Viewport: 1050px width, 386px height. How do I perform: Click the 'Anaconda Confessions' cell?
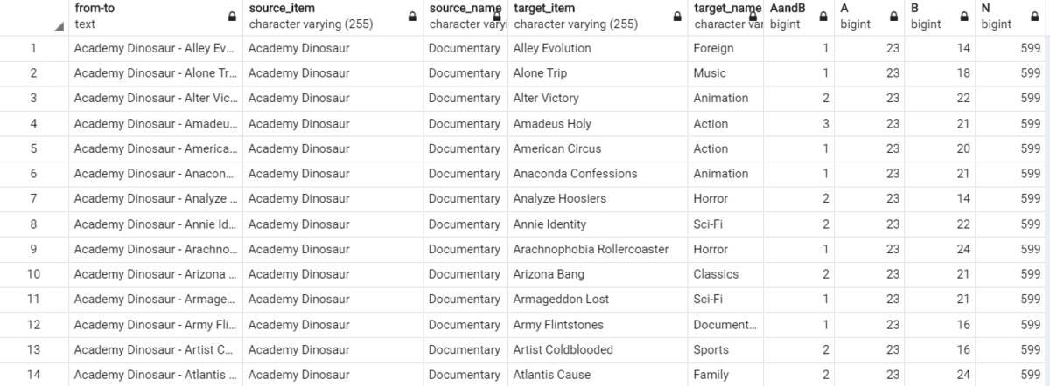(598, 174)
